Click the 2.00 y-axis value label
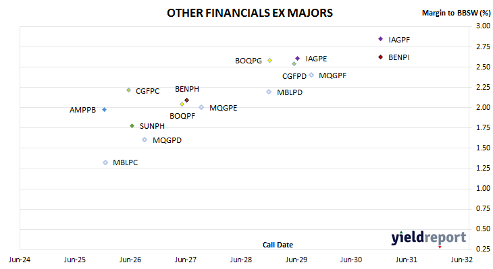 pos(483,107)
